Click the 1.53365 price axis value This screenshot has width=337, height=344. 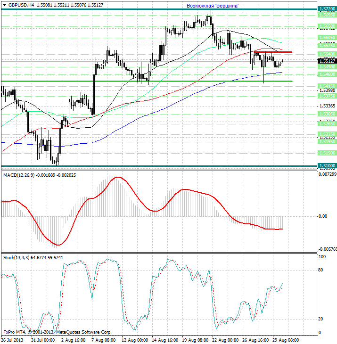coord(327,106)
